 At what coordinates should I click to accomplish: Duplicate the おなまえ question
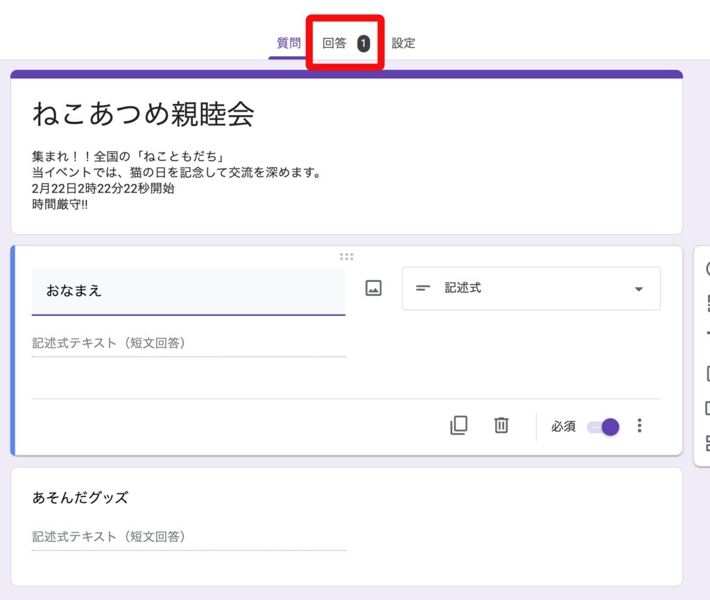click(459, 425)
